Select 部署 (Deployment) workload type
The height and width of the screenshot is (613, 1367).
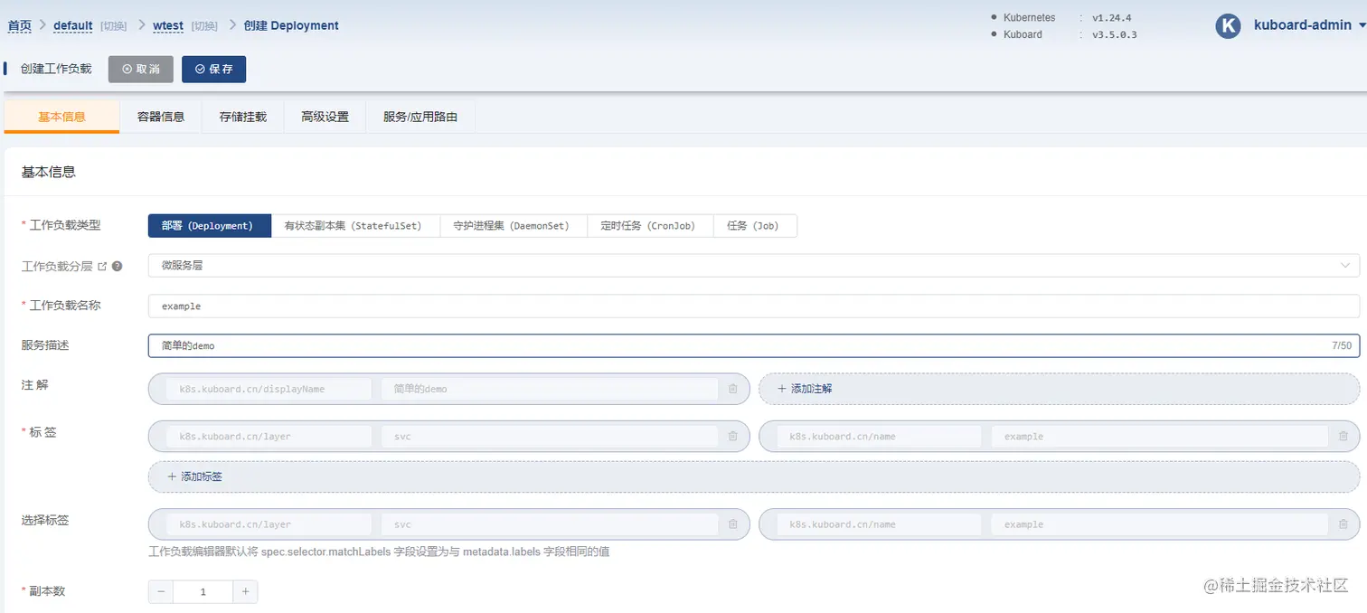click(x=210, y=226)
